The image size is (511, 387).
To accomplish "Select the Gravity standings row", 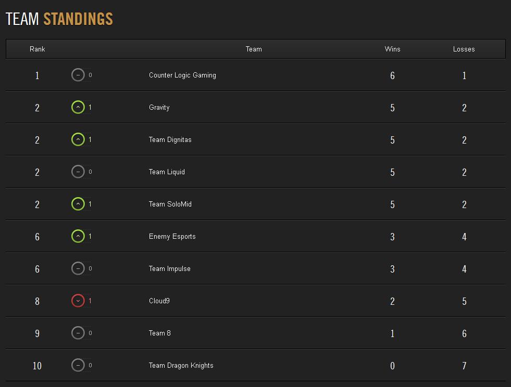I will point(255,107).
